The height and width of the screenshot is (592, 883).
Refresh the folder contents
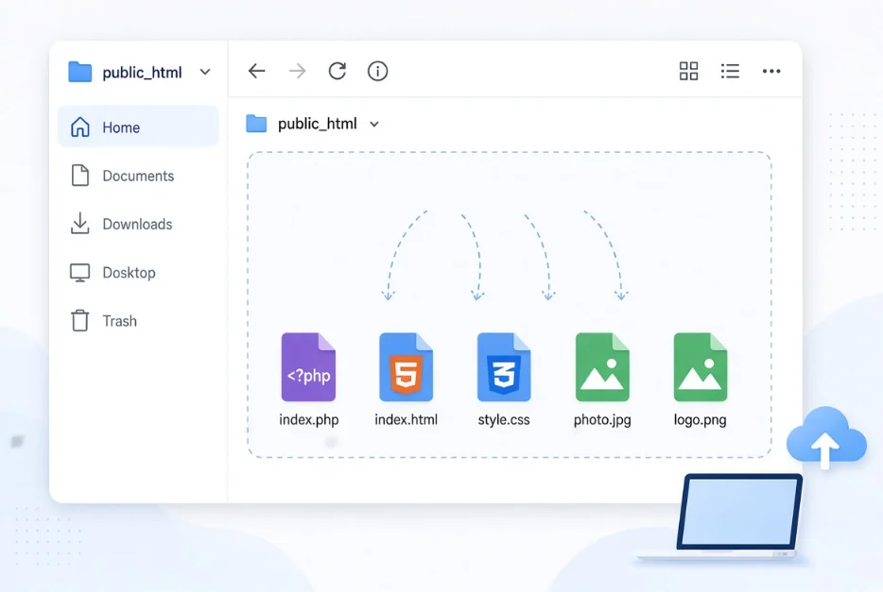(338, 71)
